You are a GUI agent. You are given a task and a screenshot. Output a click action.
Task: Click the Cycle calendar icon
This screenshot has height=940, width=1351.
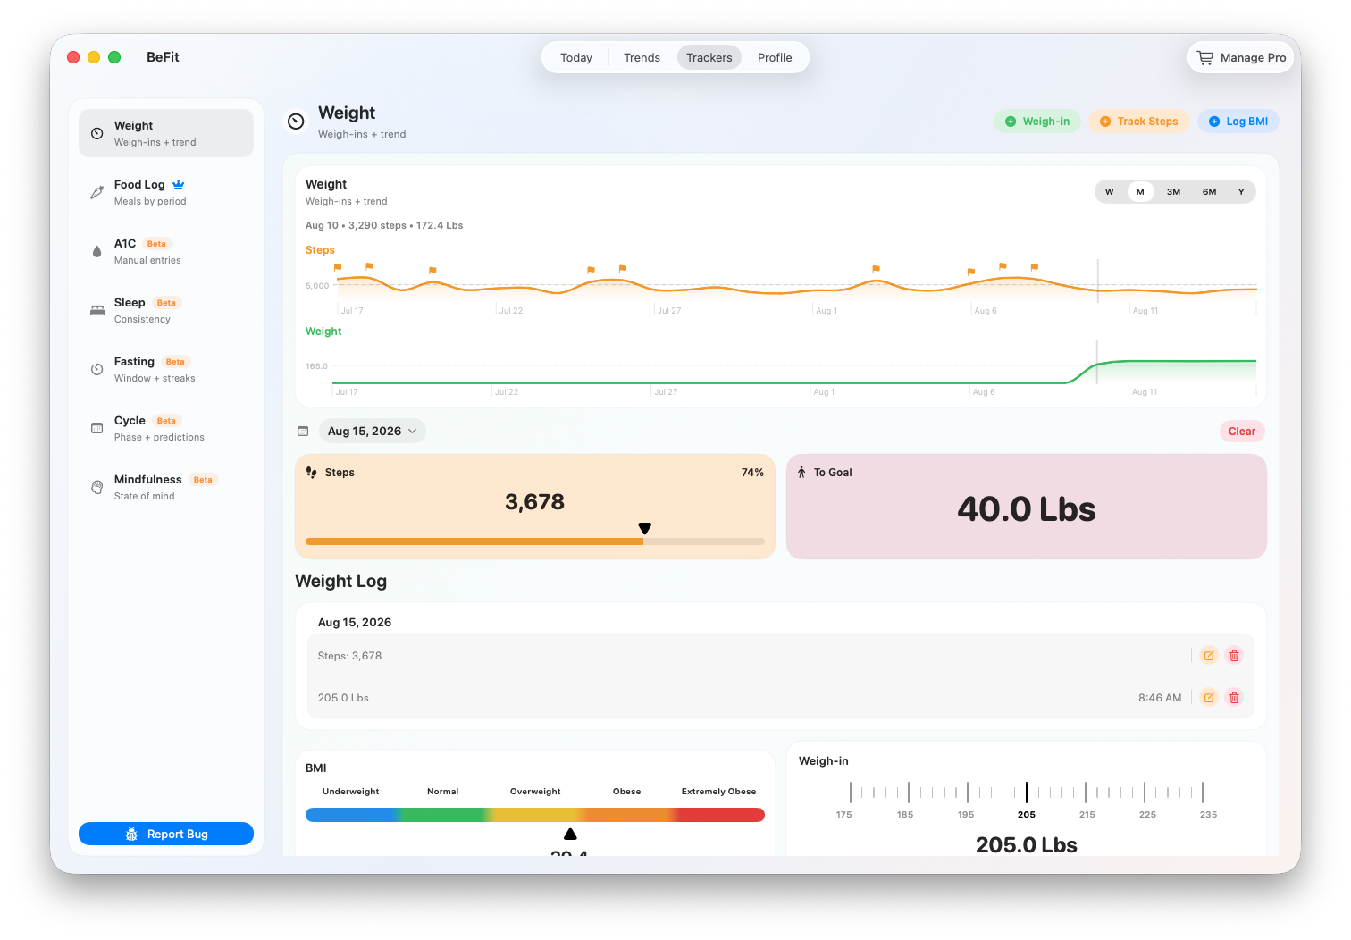[x=97, y=428]
